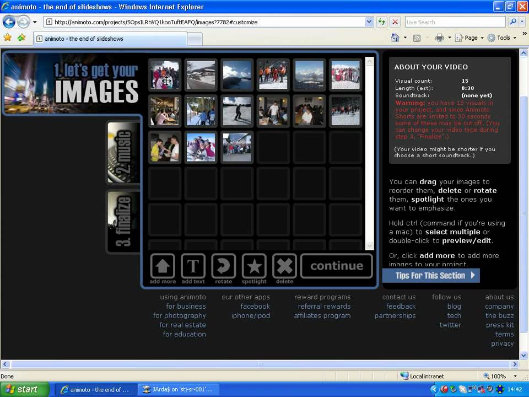Click the Local intranet status zone

[422, 376]
